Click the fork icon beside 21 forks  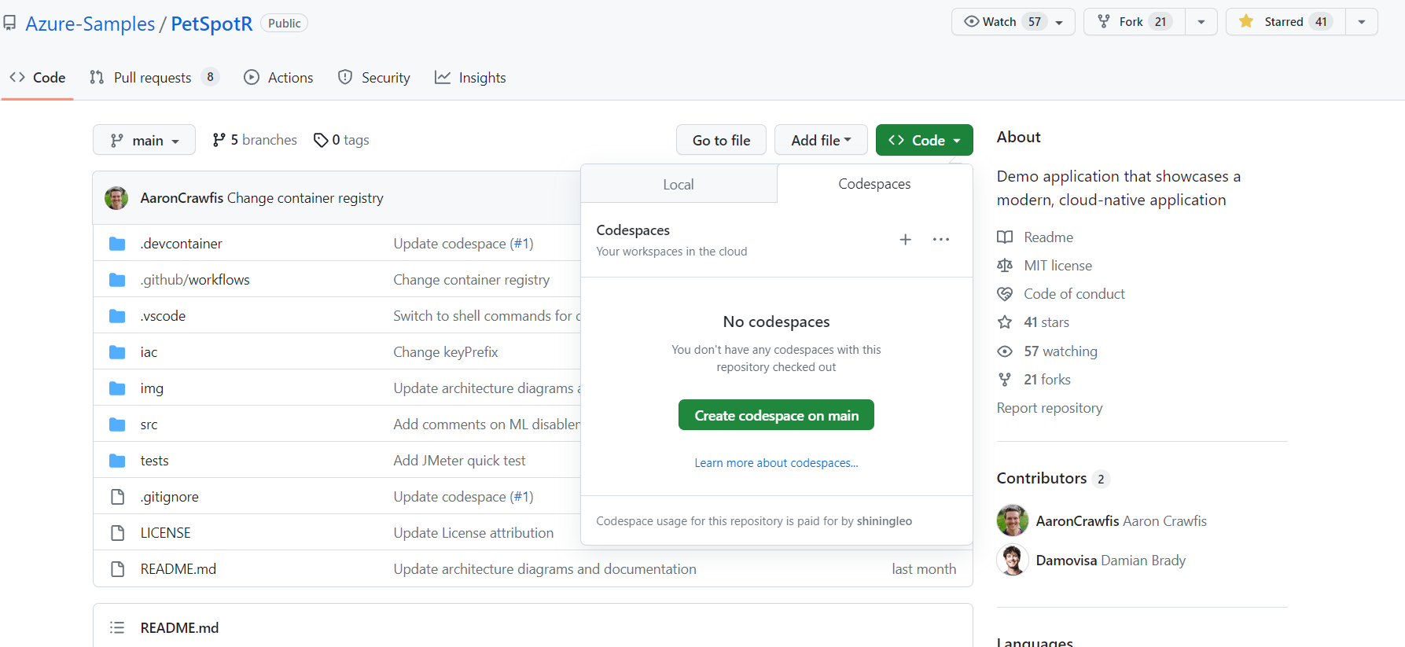[x=1005, y=380]
